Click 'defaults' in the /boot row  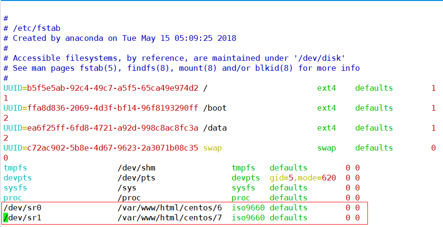tap(374, 108)
